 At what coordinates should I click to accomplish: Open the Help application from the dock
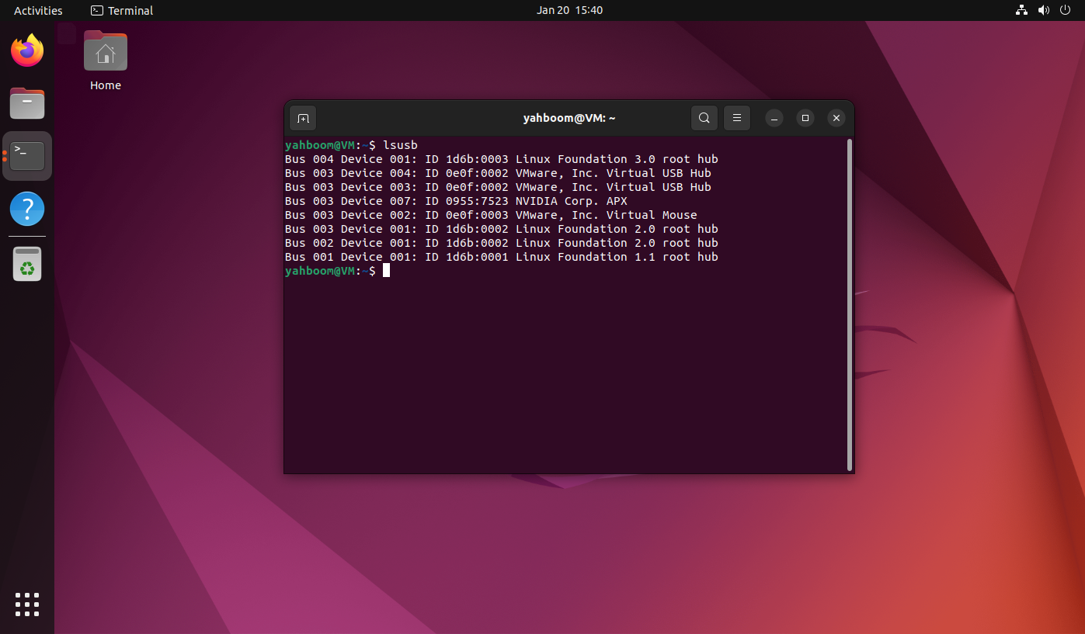pyautogui.click(x=26, y=208)
